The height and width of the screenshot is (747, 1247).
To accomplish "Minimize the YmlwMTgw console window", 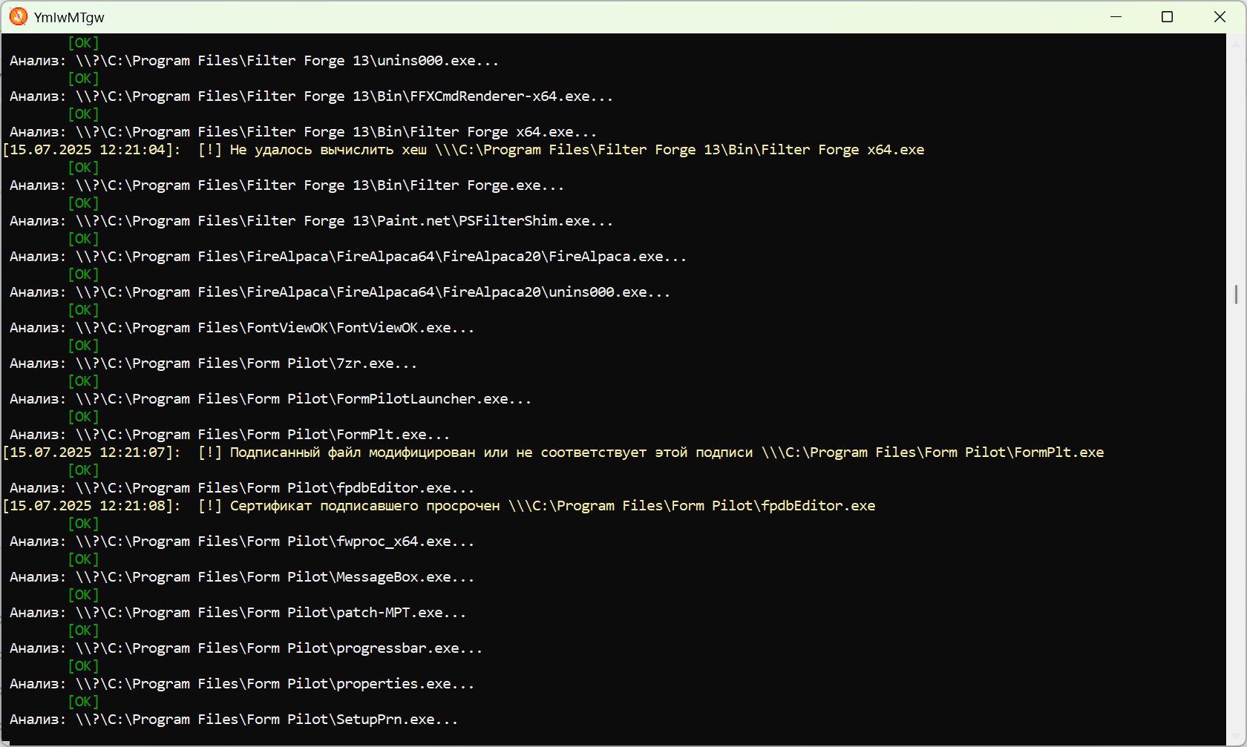I will point(1116,16).
